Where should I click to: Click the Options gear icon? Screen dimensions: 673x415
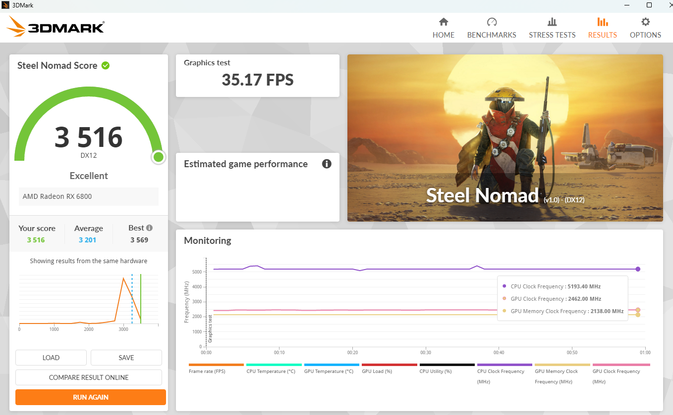[x=645, y=22]
